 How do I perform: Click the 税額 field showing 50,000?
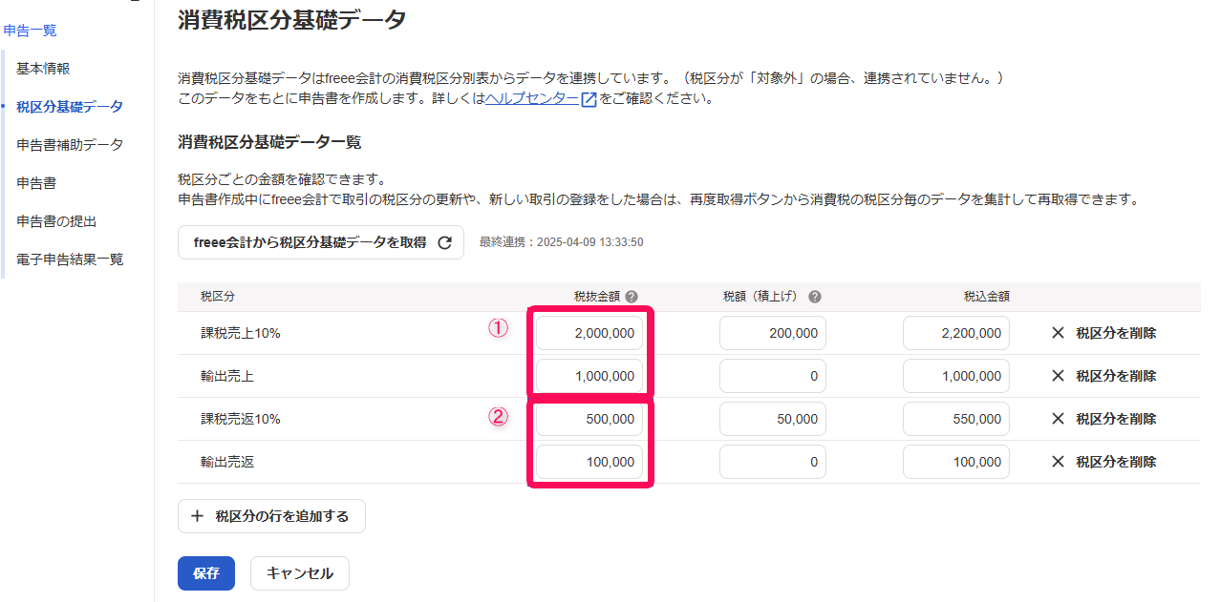point(773,419)
